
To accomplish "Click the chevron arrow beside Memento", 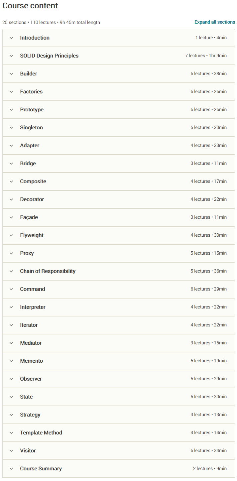I will tap(11, 361).
